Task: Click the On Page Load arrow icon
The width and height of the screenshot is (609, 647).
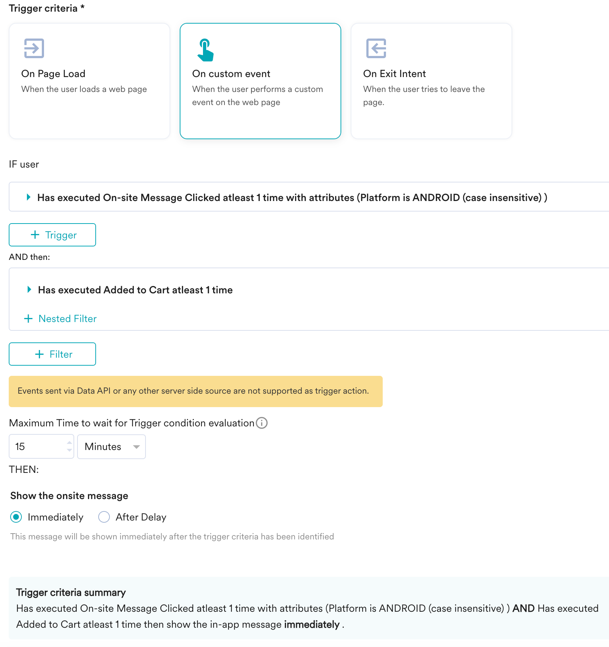Action: click(34, 48)
